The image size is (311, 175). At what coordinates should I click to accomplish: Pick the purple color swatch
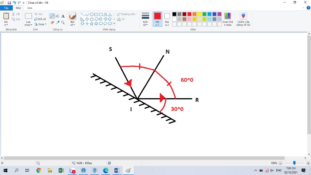pos(219,14)
